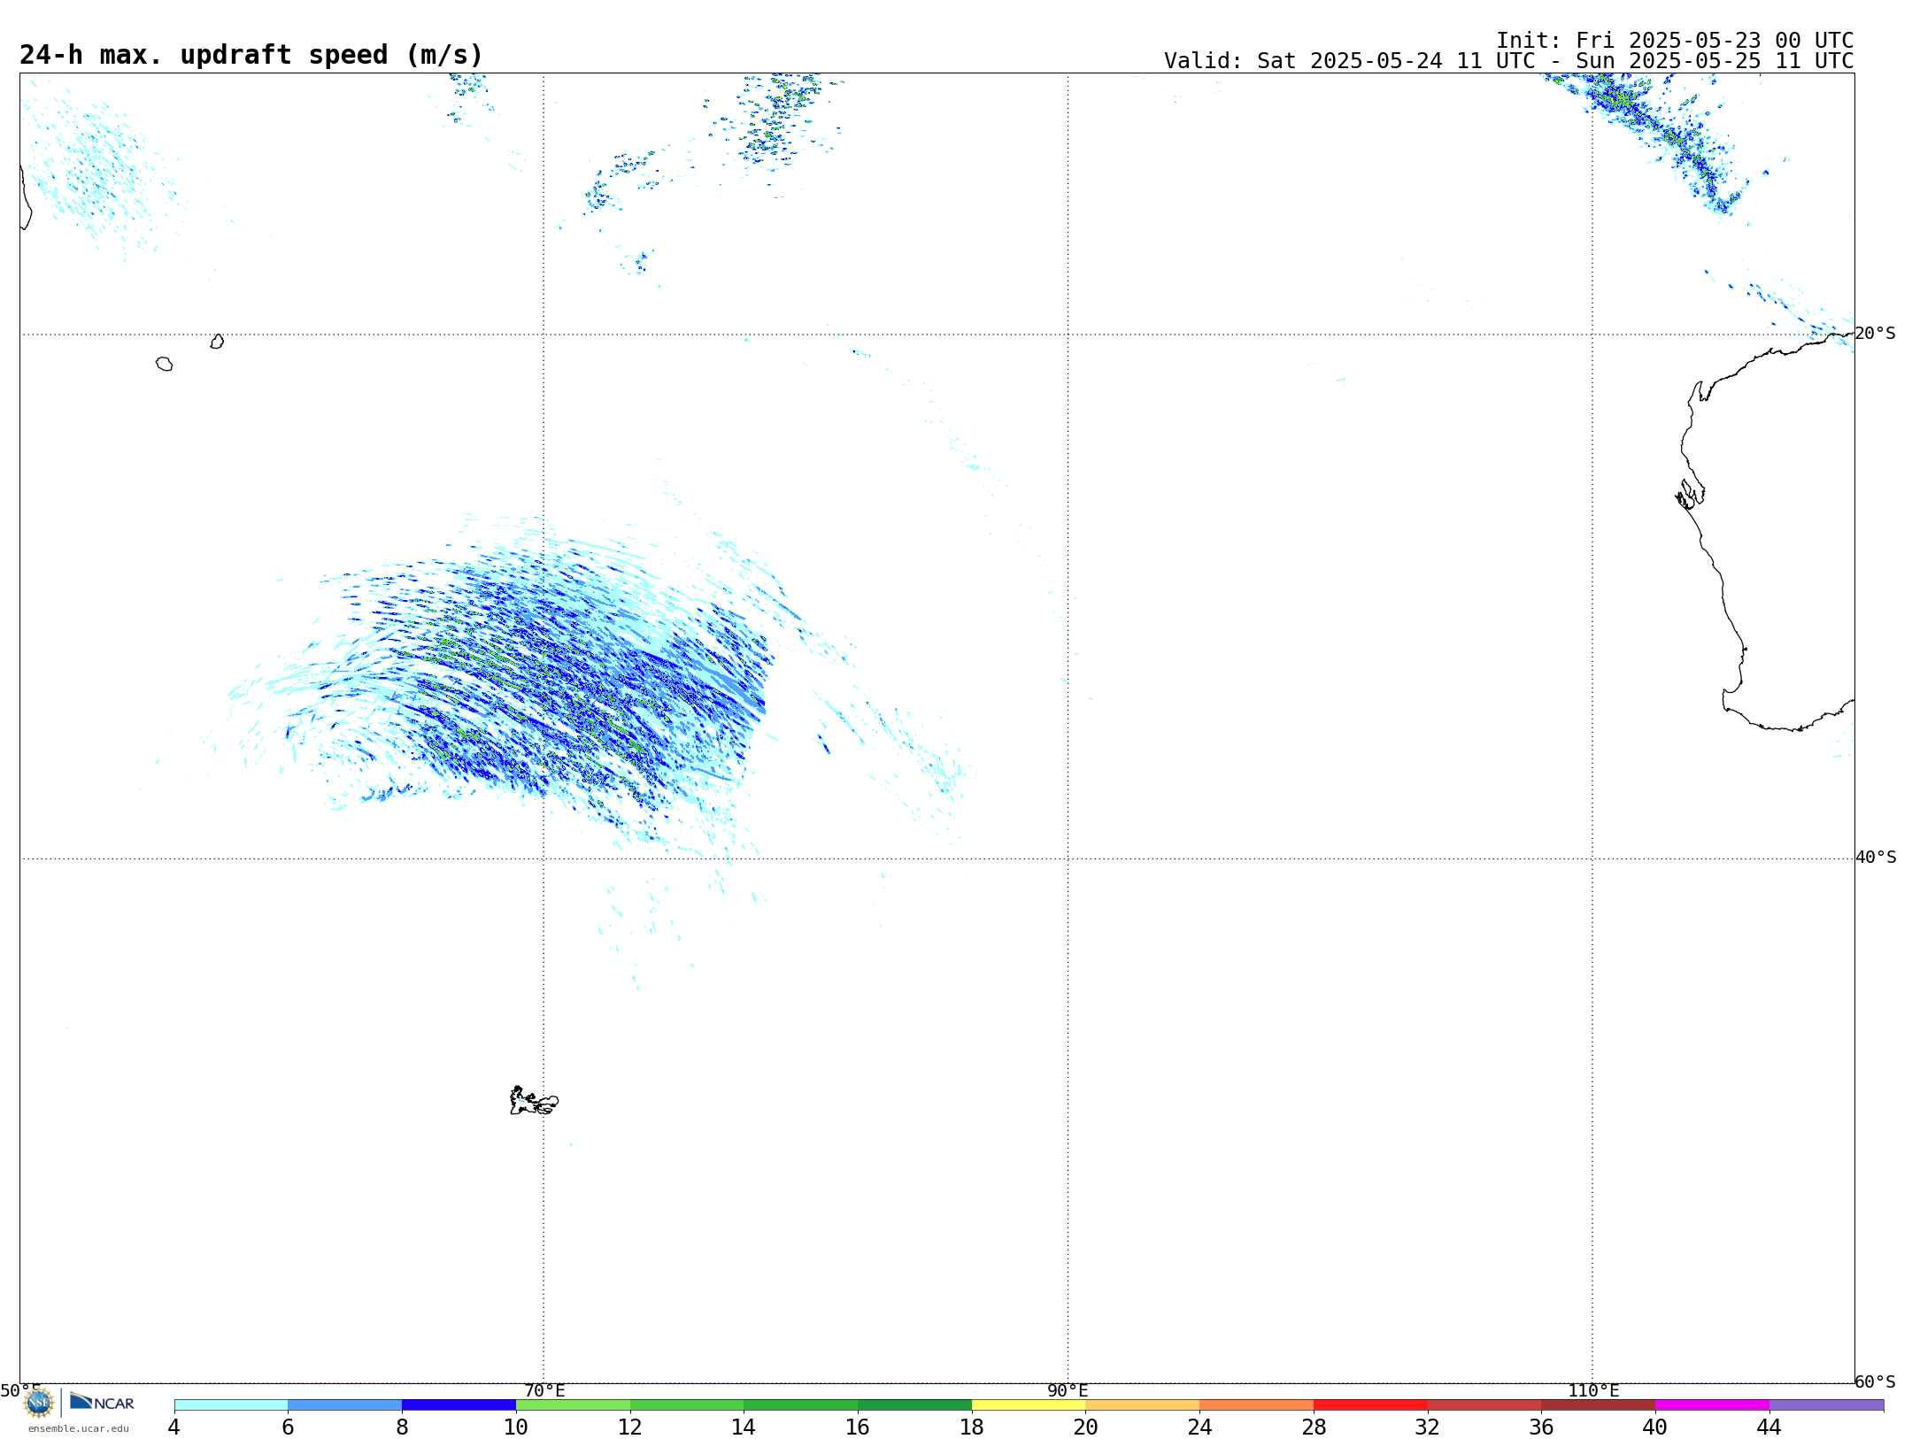Click the colorbar tick label 20
Screen dimensions: 1912x1439
1085,1427
